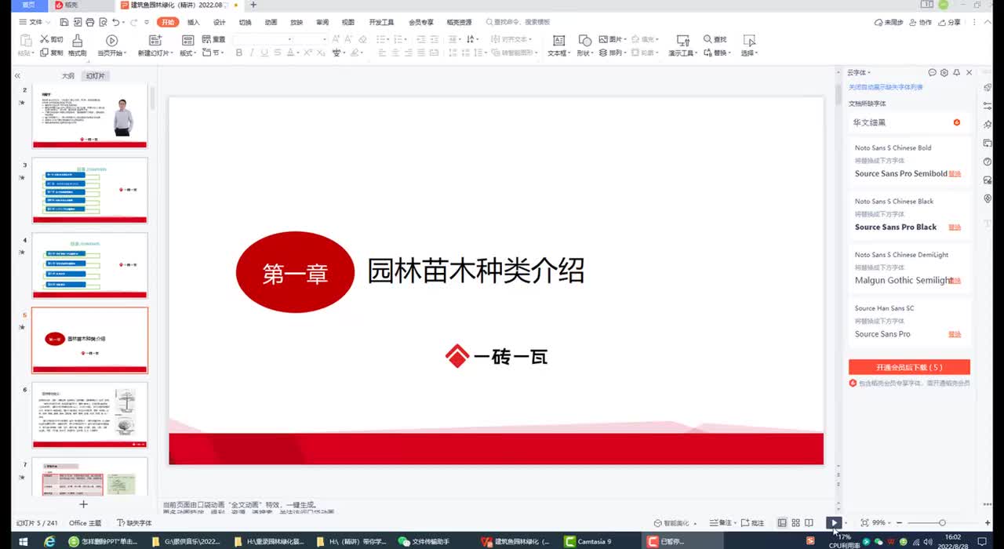
Task: Toggle strikethrough formatting
Action: click(x=277, y=53)
